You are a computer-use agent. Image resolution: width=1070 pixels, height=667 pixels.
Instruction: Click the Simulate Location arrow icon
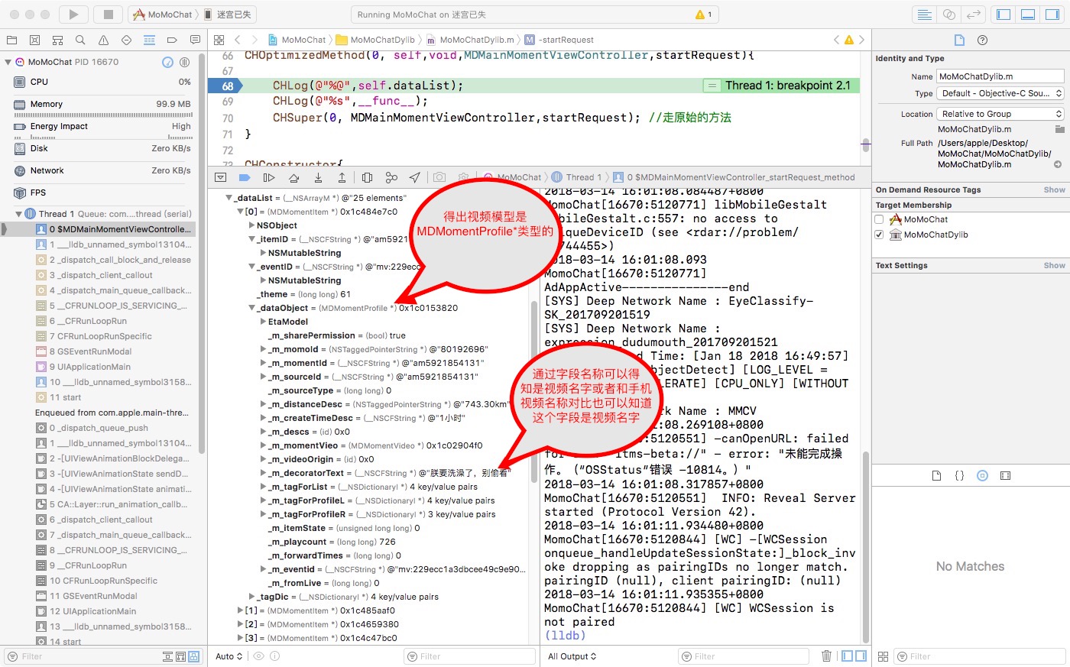(x=414, y=177)
